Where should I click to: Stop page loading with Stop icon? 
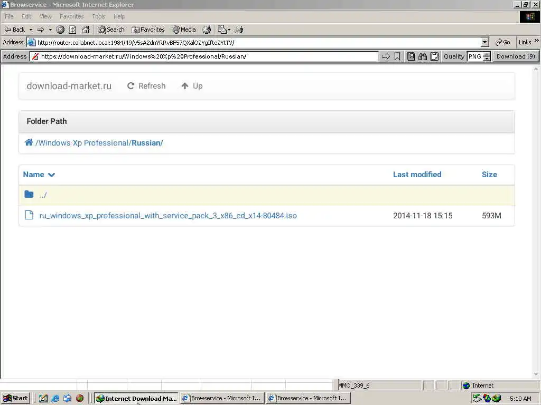click(60, 30)
